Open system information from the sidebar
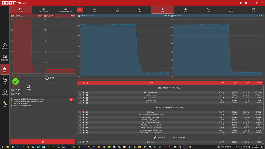This screenshot has width=265, height=149. pos(5,92)
